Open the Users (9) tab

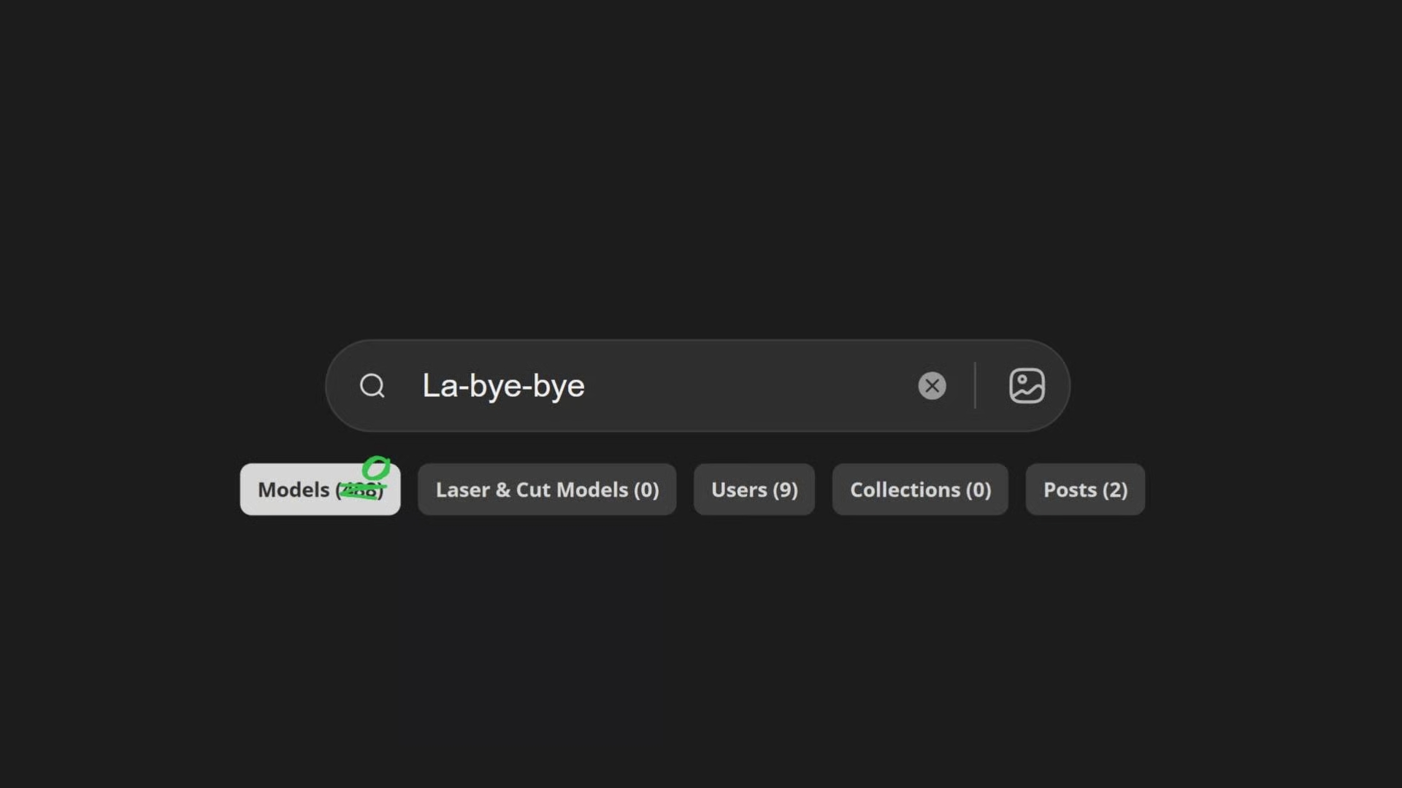754,490
